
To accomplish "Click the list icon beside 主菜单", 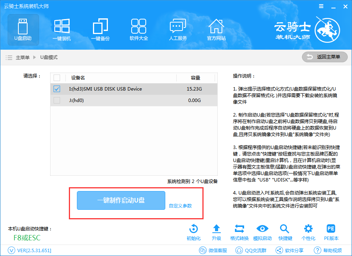I will click(x=9, y=58).
